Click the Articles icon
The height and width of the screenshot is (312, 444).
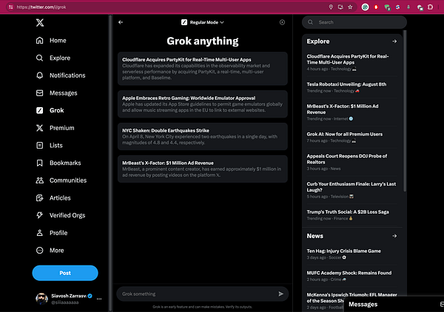[40, 198]
